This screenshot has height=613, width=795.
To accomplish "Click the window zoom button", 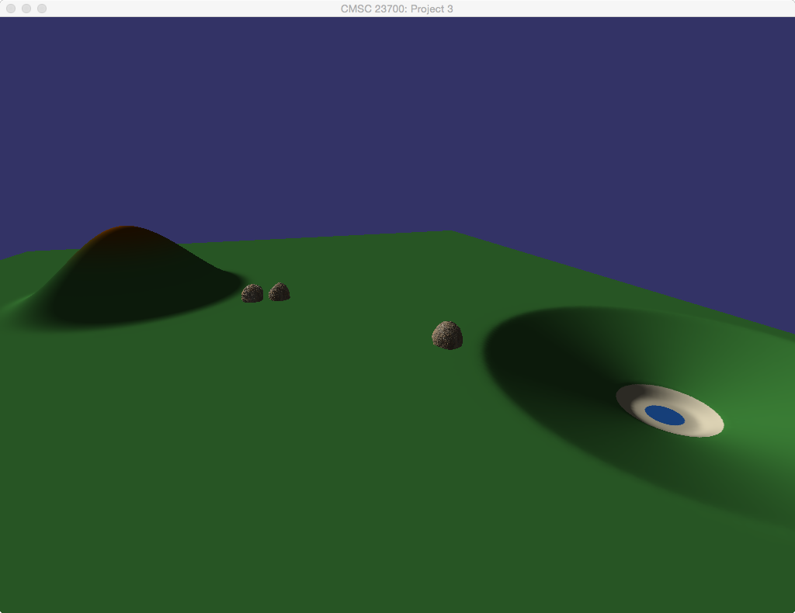I will (42, 9).
